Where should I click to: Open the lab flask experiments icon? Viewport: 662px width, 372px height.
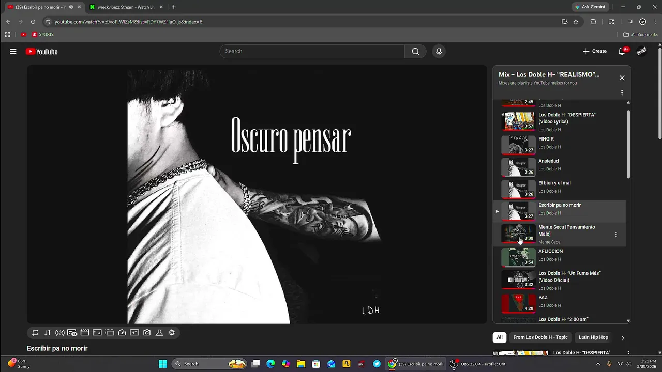159,333
